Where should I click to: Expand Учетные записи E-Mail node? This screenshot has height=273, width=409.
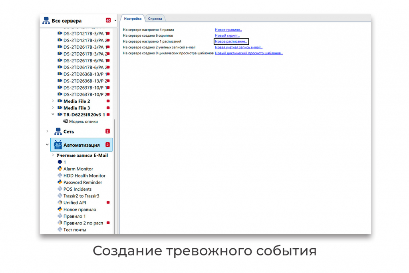53,155
